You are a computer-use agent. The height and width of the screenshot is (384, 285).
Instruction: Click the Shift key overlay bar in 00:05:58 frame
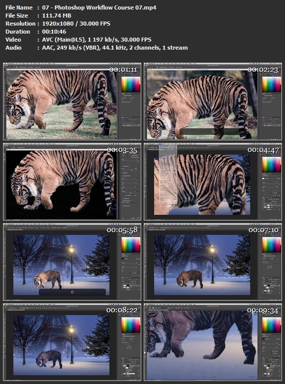click(72, 292)
